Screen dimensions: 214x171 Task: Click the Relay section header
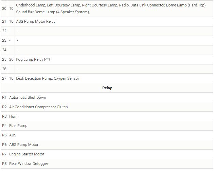107,88
